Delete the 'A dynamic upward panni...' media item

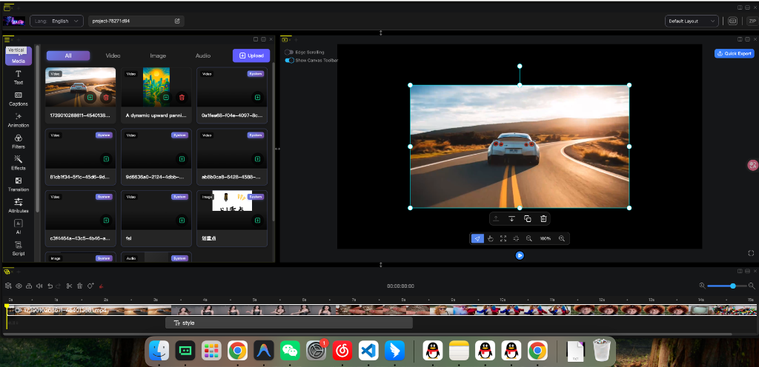tap(182, 98)
